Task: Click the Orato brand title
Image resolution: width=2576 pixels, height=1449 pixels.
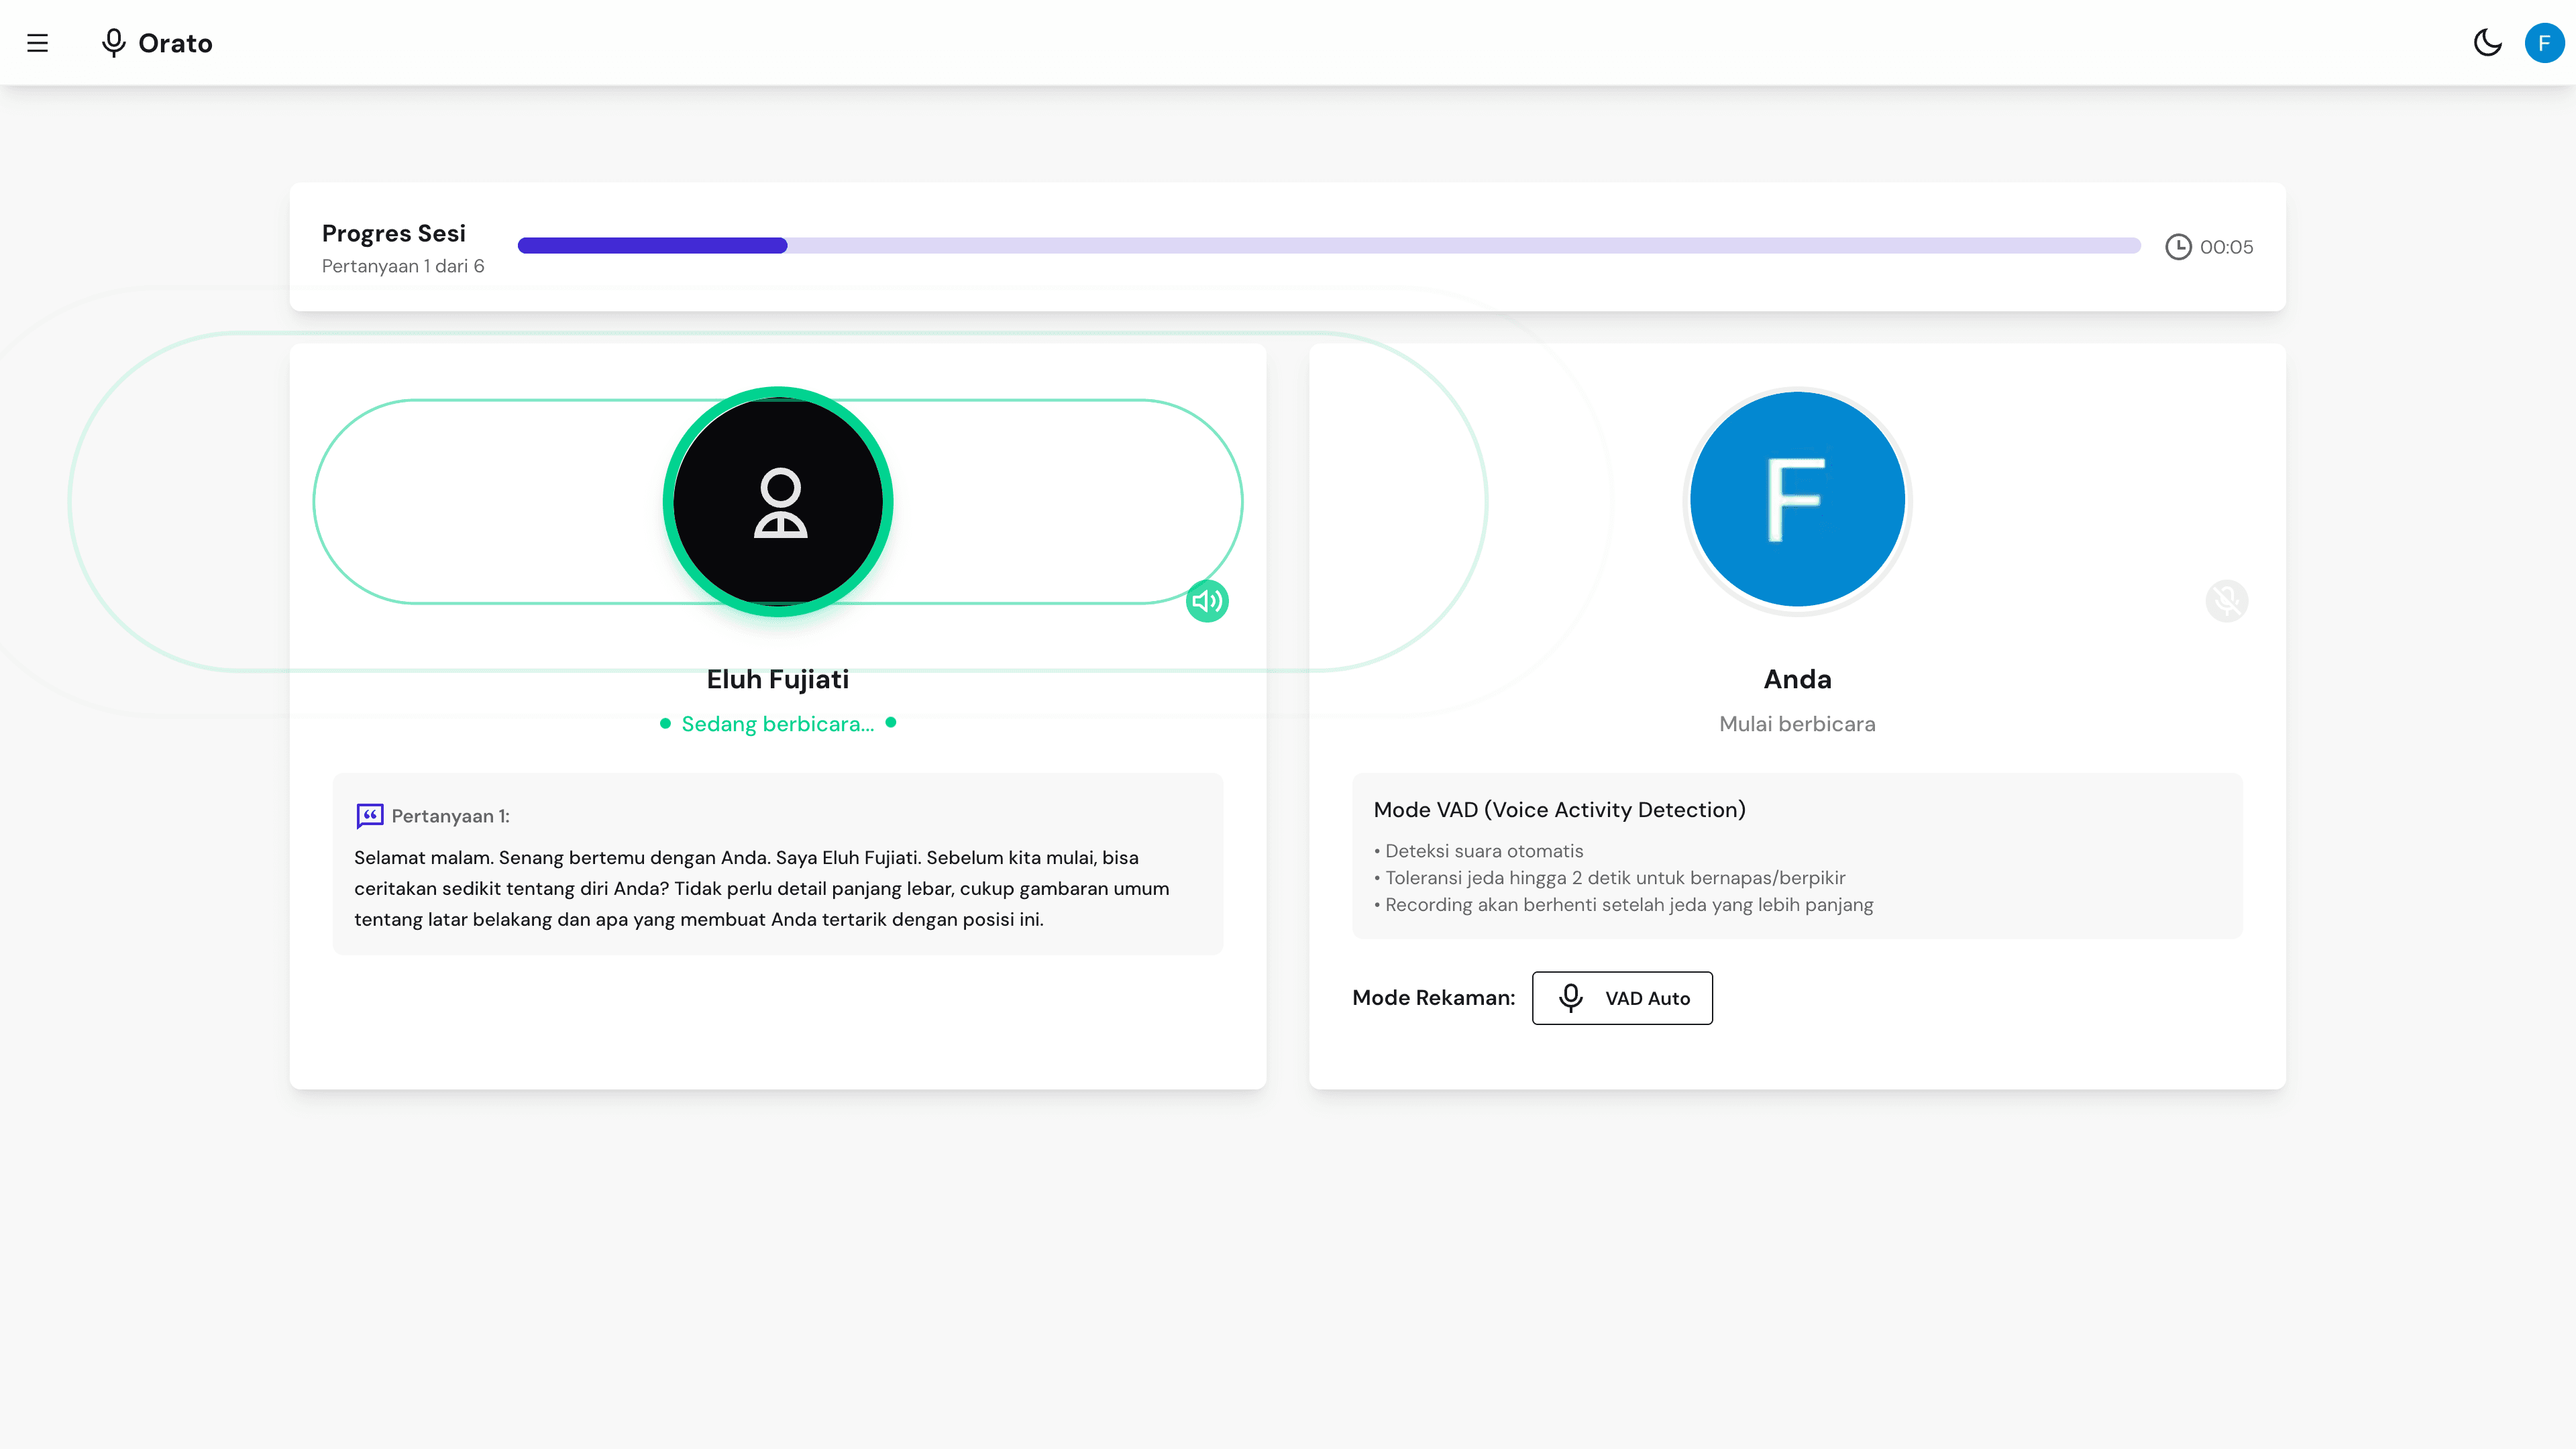Action: coord(175,43)
